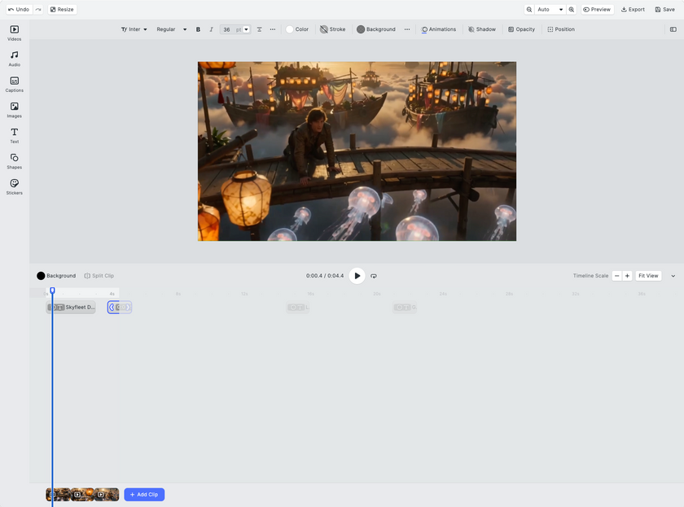
Task: Open the Animations options
Action: (439, 29)
